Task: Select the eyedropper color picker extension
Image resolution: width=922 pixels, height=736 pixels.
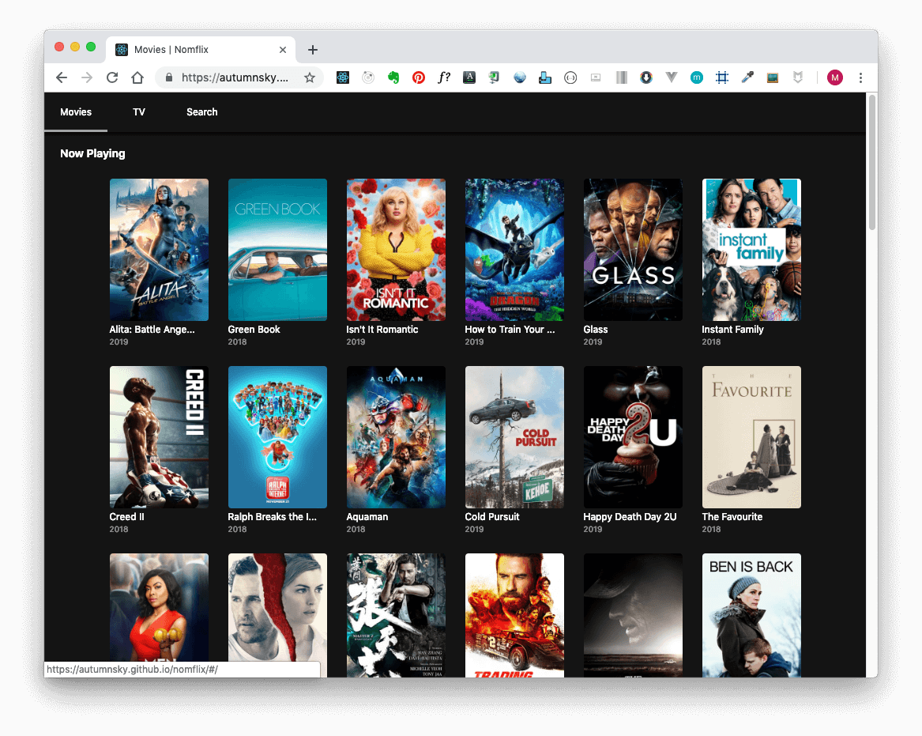Action: 747,77
